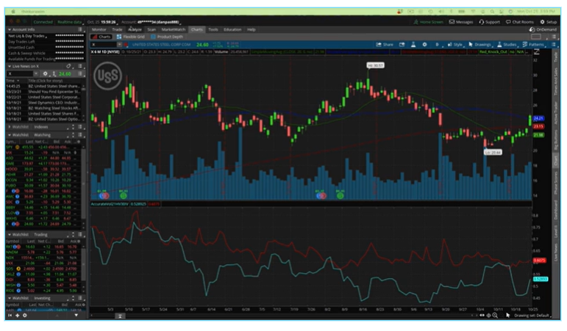The height and width of the screenshot is (331, 567).
Task: Click the Edit Studies flask icon beside Share
Action: pos(413,44)
